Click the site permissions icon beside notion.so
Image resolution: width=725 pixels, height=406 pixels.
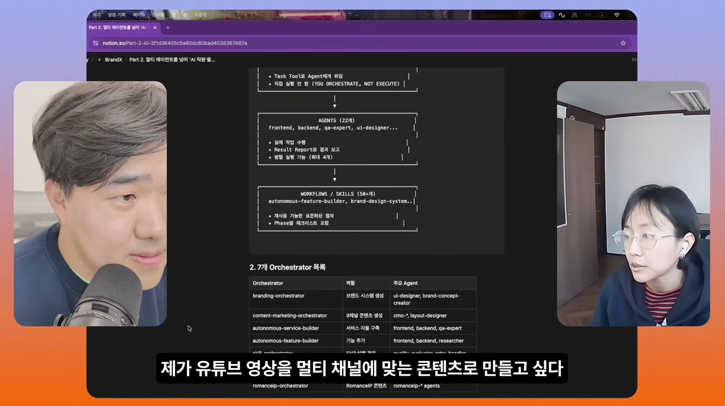(96, 43)
